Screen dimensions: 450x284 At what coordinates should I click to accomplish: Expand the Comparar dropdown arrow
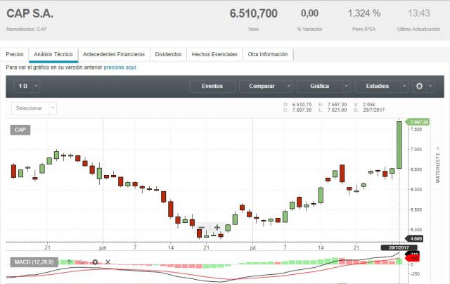coord(289,86)
